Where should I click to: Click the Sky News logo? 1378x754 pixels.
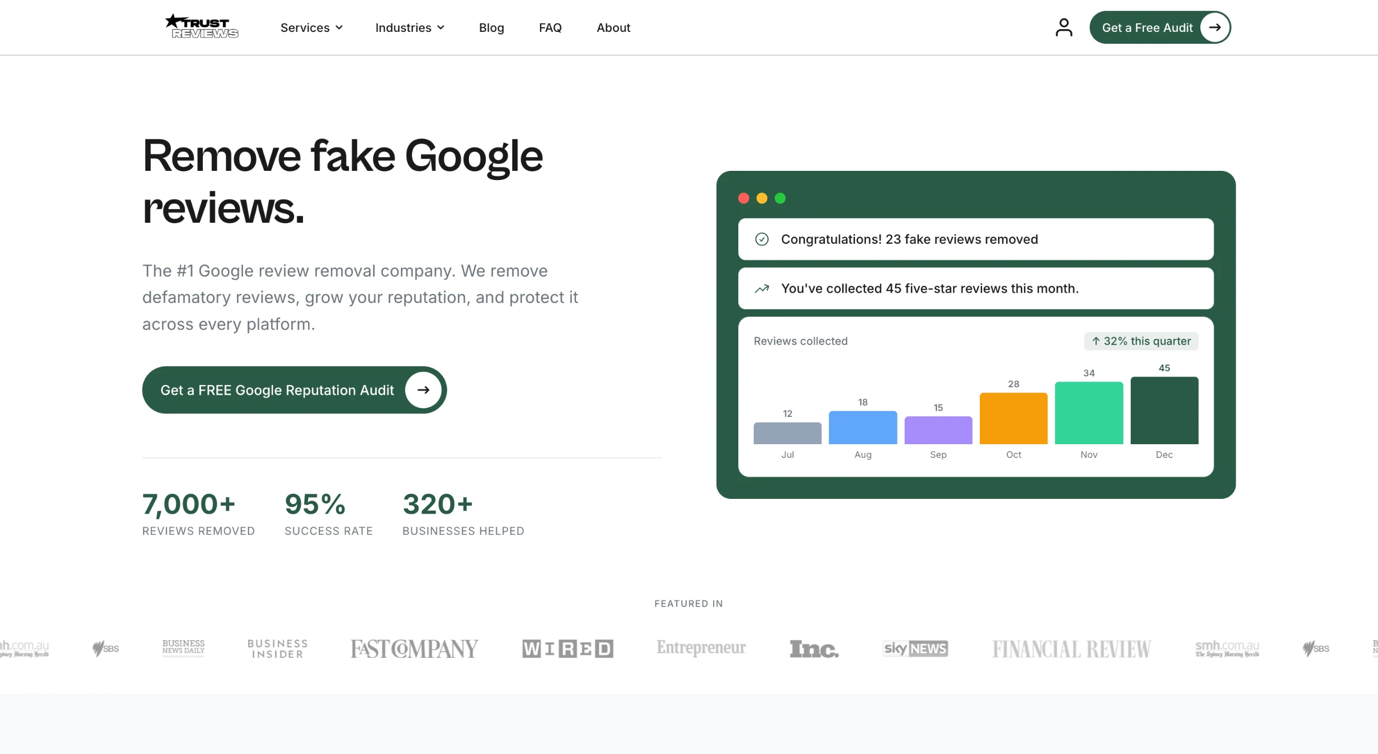click(x=915, y=649)
